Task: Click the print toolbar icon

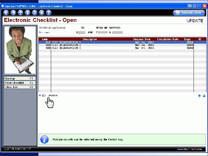Action: pyautogui.click(x=35, y=13)
